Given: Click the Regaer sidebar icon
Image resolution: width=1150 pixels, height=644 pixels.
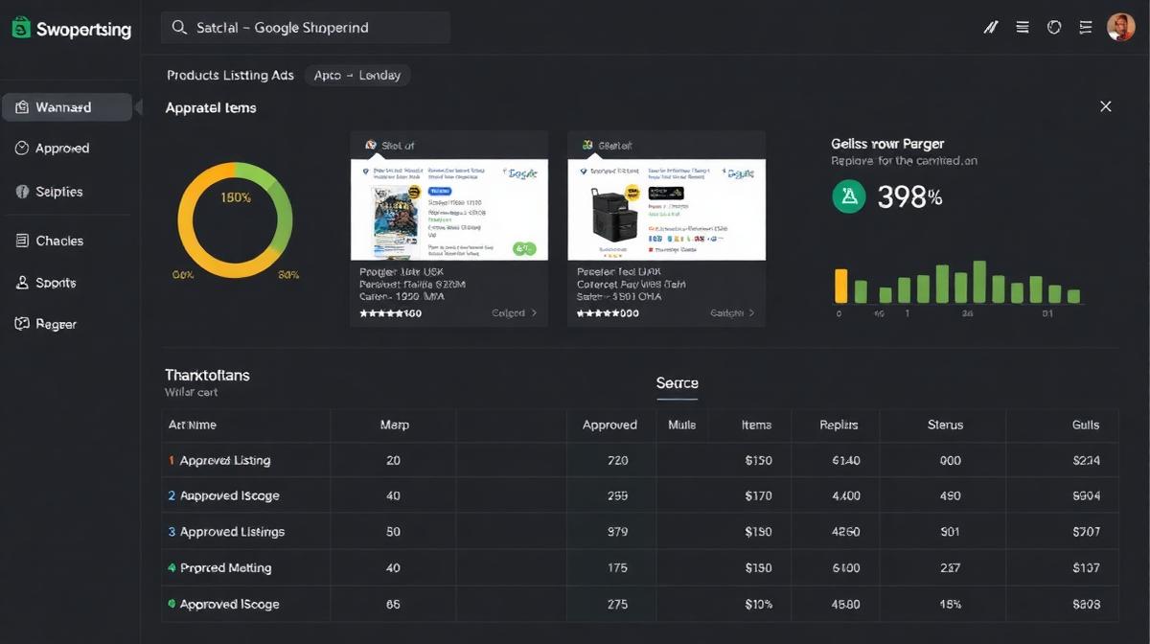Looking at the screenshot, I should pyautogui.click(x=22, y=324).
